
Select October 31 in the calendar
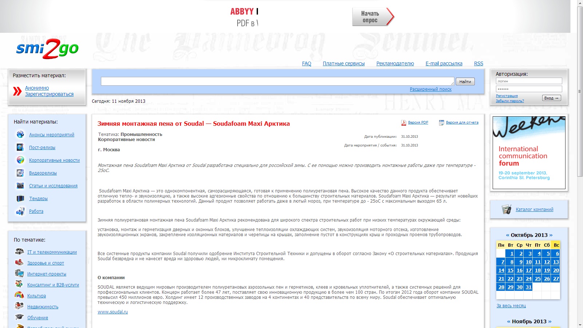pos(529,287)
